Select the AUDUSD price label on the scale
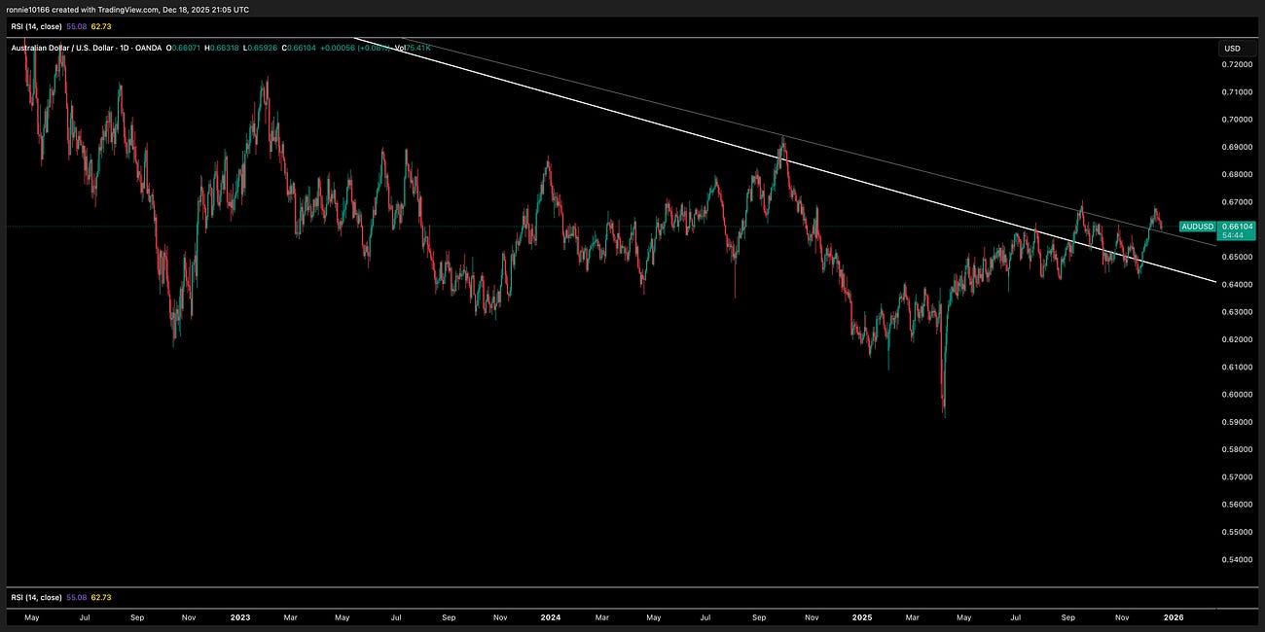The height and width of the screenshot is (632, 1265). pos(1196,226)
